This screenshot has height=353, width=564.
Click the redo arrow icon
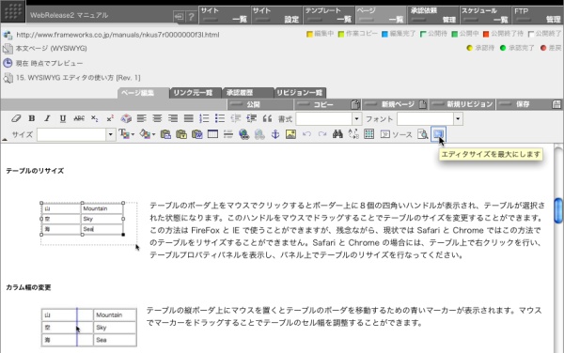tap(322, 134)
